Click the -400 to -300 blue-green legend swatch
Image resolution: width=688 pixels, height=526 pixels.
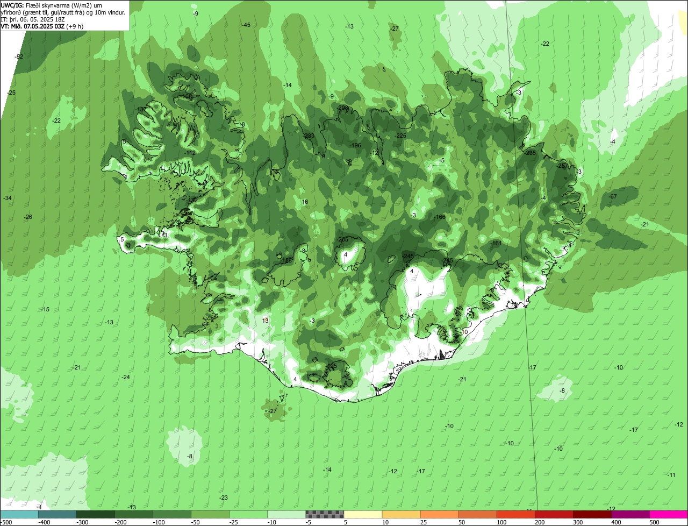coord(57,514)
